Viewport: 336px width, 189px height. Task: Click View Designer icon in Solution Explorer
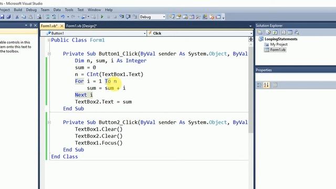pos(290,33)
